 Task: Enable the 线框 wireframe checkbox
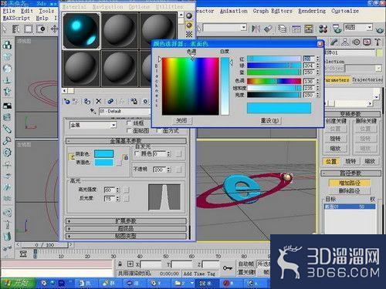pyautogui.click(x=130, y=123)
